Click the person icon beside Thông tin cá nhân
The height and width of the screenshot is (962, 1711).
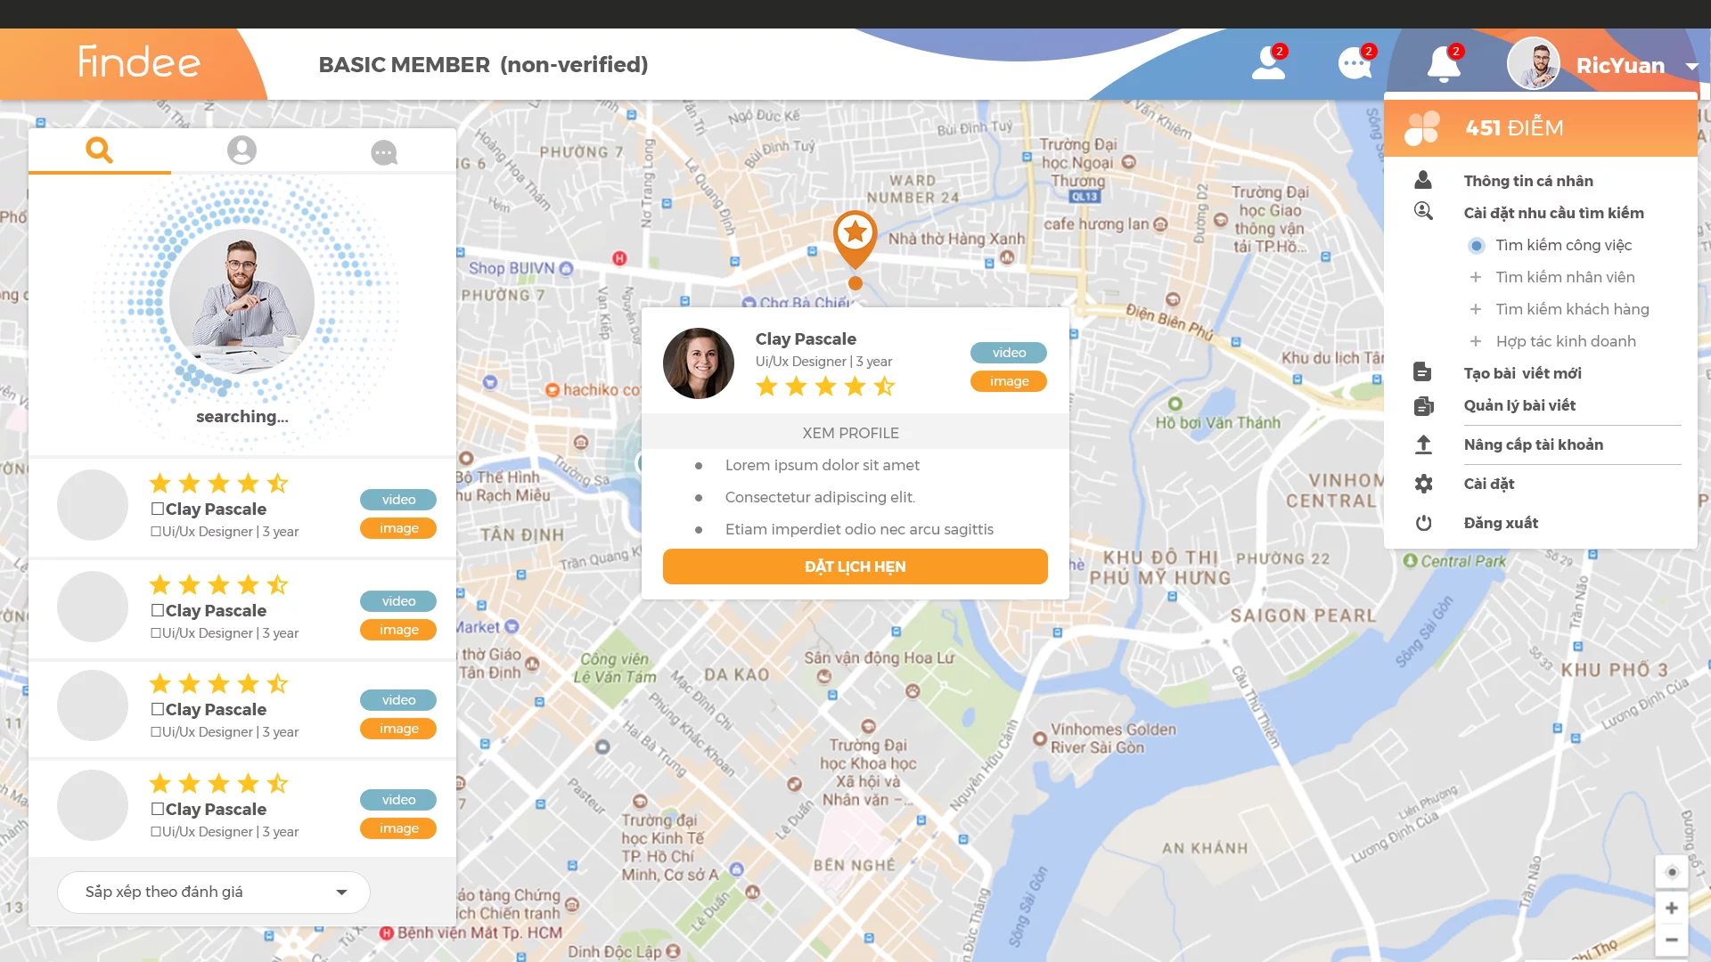tap(1423, 180)
